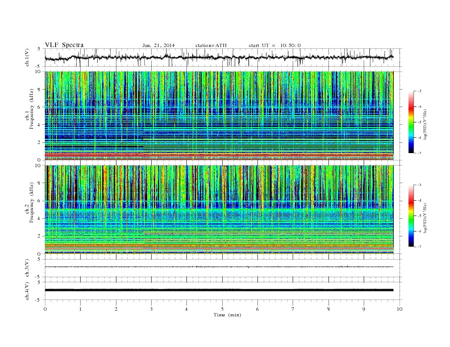This screenshot has width=450, height=347.
Task: Click the "-3" tick on ch.1 colorbar
Action: click(419, 91)
